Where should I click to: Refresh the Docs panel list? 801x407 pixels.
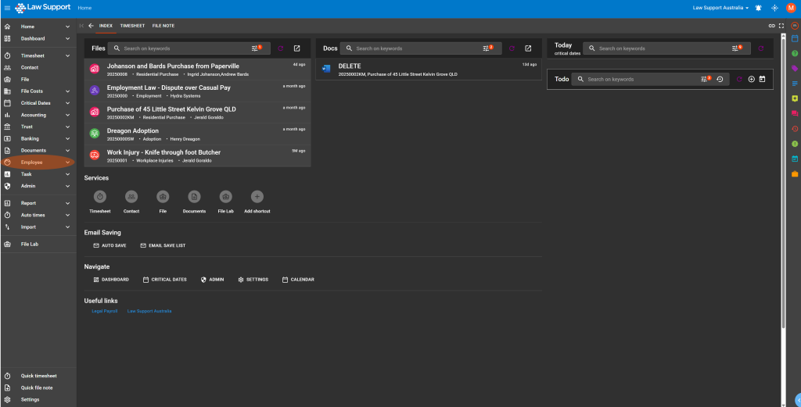coord(512,48)
